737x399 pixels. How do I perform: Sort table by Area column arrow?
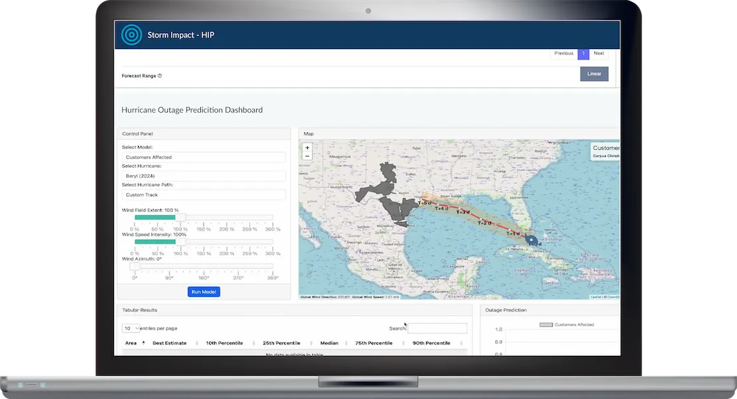coord(143,343)
